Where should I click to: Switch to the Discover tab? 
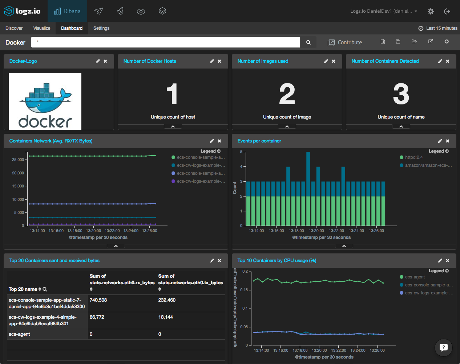click(14, 28)
